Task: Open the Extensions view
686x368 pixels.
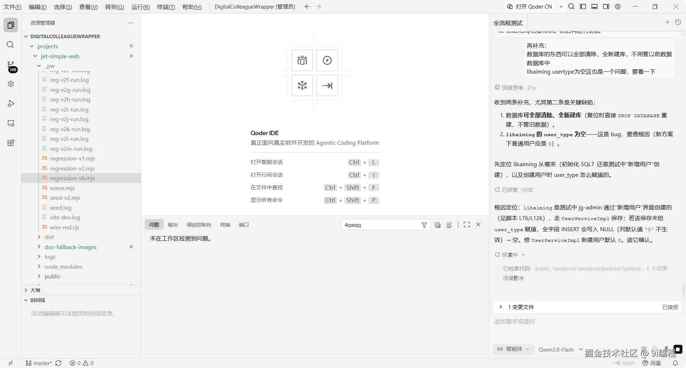Action: click(x=11, y=143)
